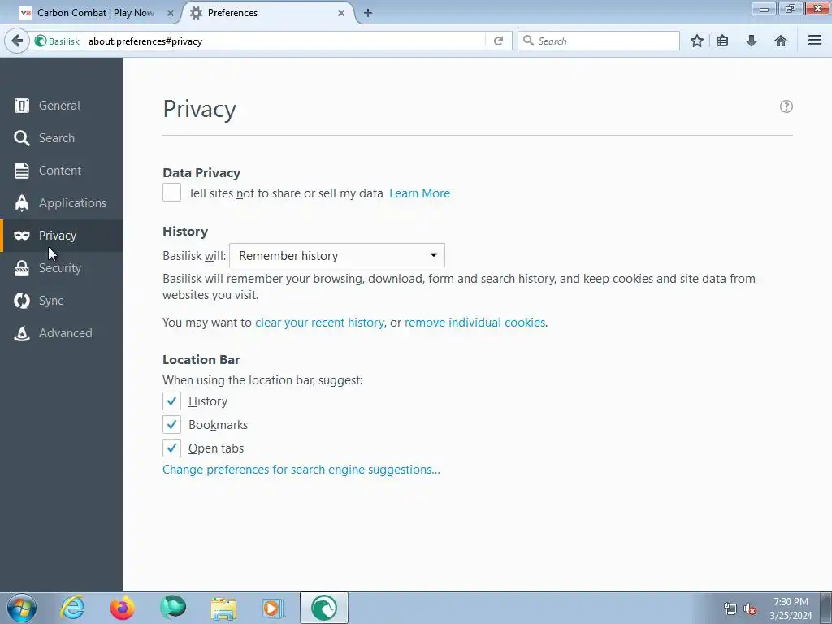Open the Remember history dropdown
The image size is (832, 624).
coord(337,255)
